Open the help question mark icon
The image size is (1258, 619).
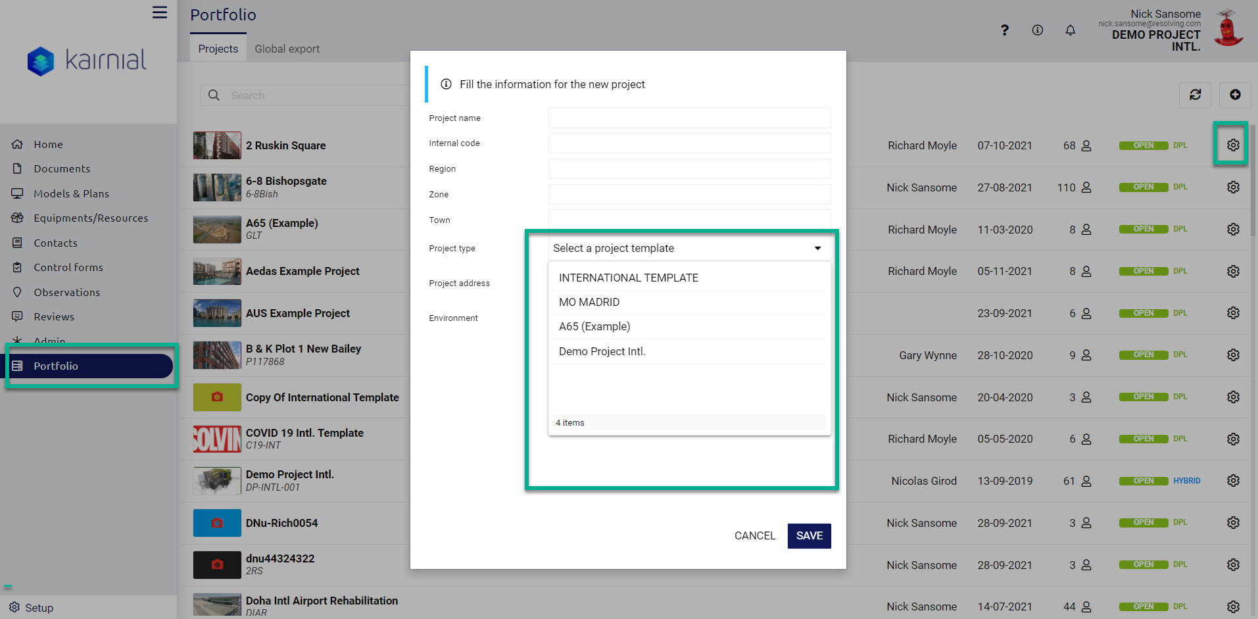tap(1004, 30)
